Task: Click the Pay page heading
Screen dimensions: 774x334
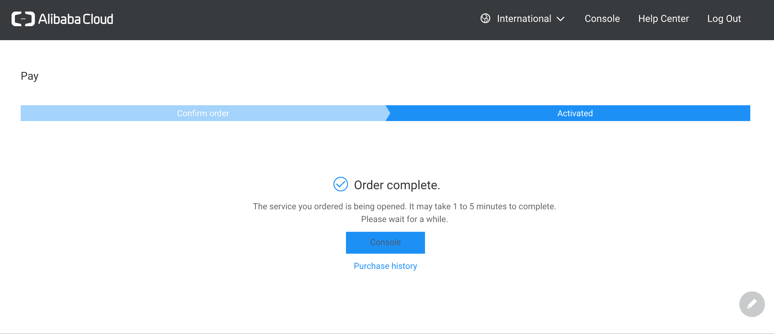Action: pyautogui.click(x=29, y=76)
